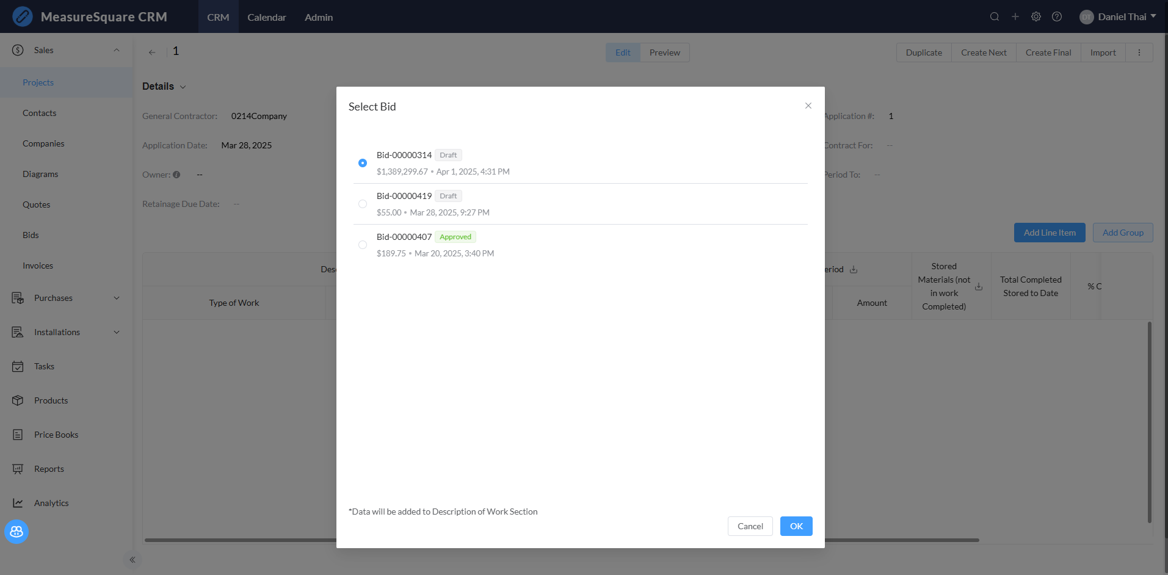Screen dimensions: 1168x575
Task: Select the Bid-00000419 radio button
Action: [363, 204]
